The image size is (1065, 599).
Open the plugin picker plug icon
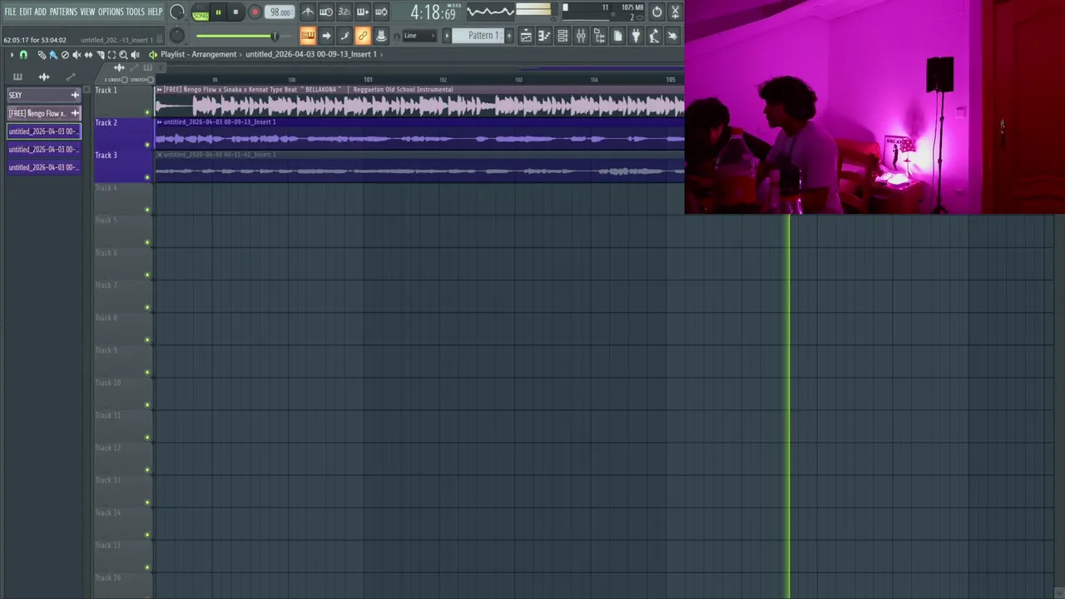click(636, 36)
